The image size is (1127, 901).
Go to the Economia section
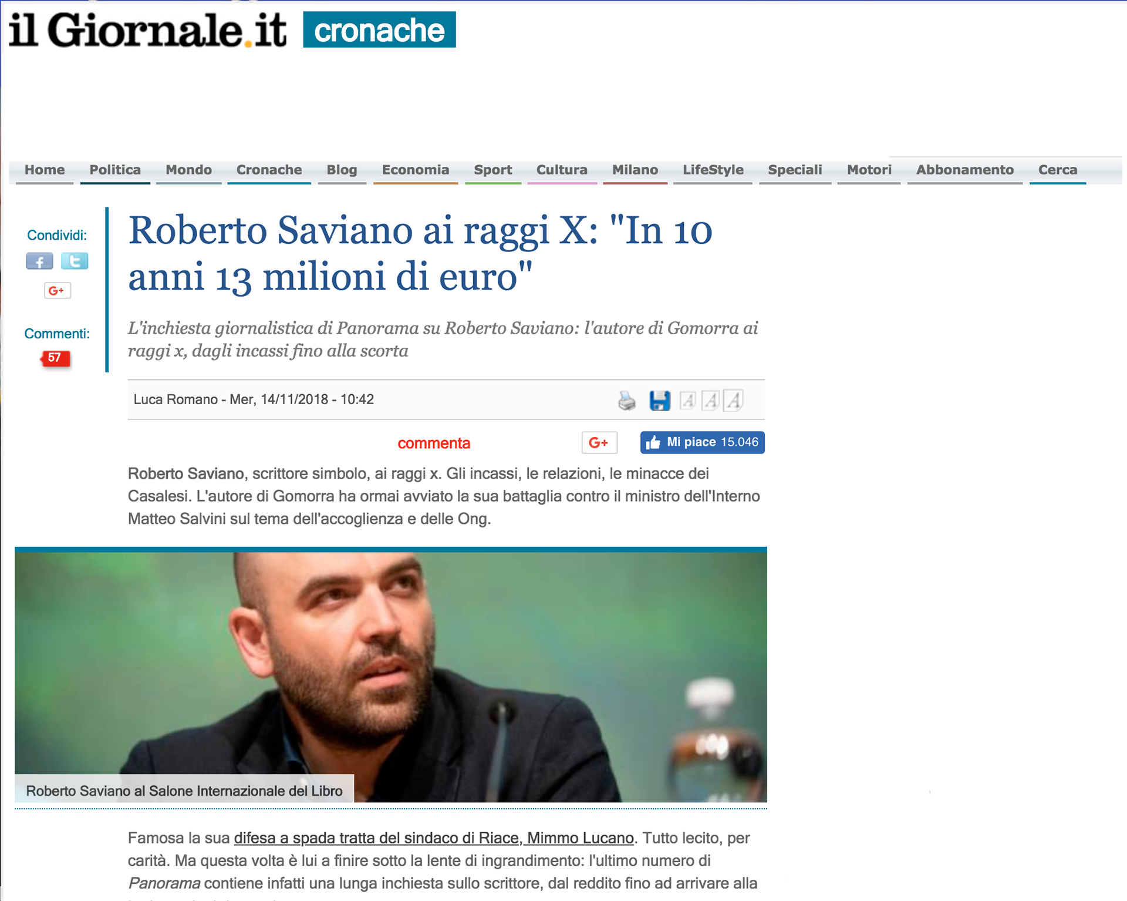(416, 170)
